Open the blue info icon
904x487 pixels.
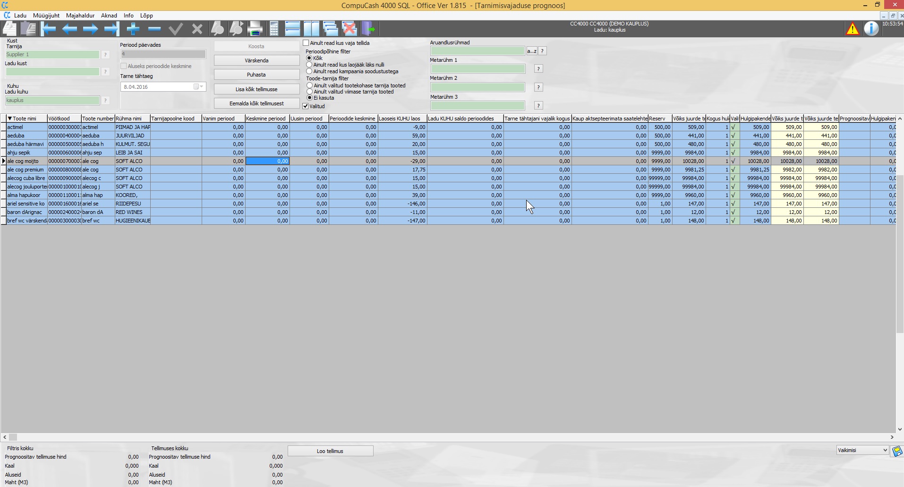[x=871, y=29]
